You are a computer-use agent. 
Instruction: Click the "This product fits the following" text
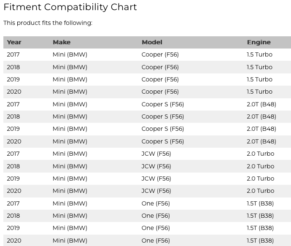pyautogui.click(x=48, y=23)
